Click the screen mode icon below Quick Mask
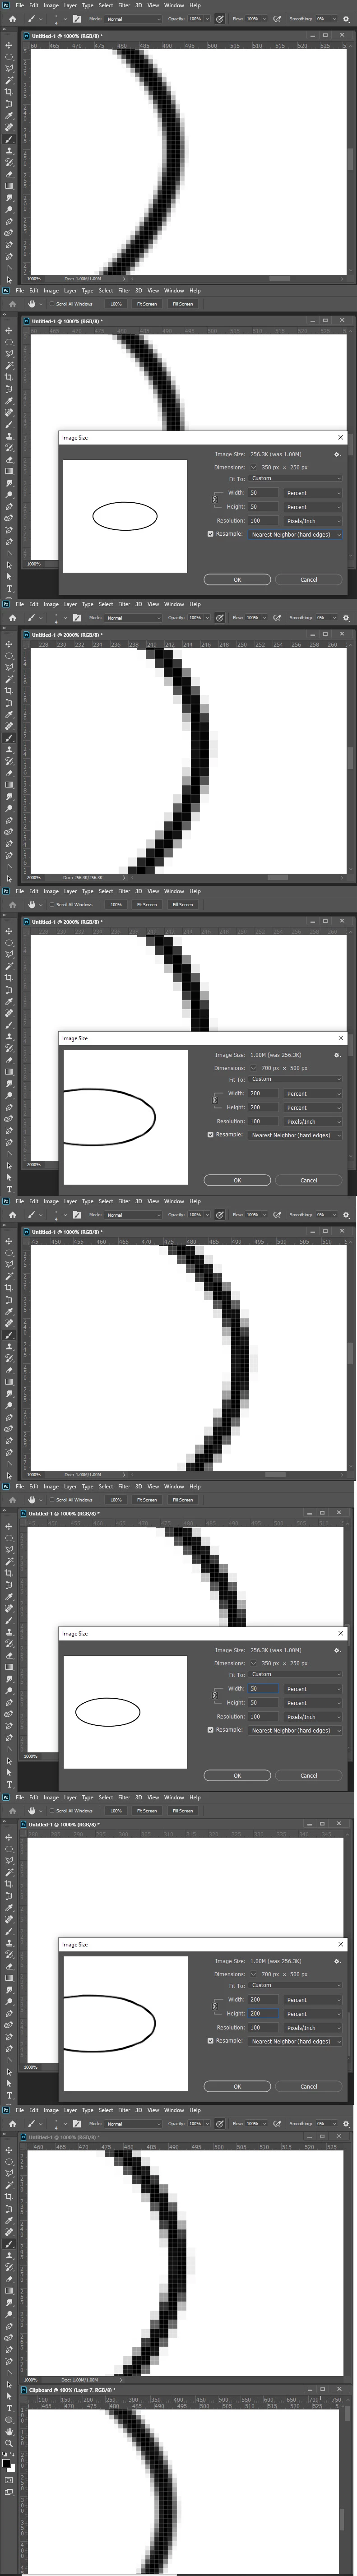 [x=9, y=2492]
